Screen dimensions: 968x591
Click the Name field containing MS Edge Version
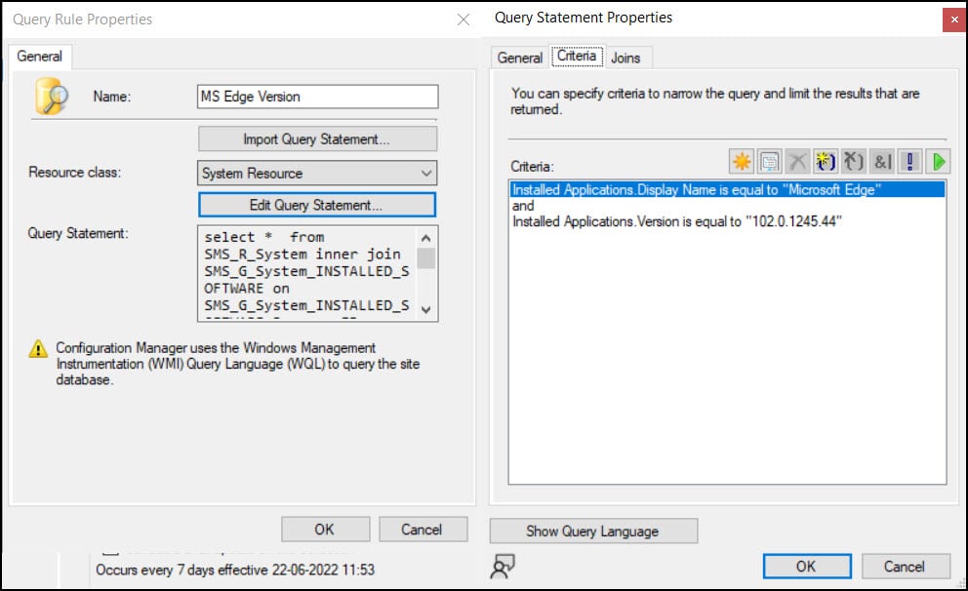317,97
